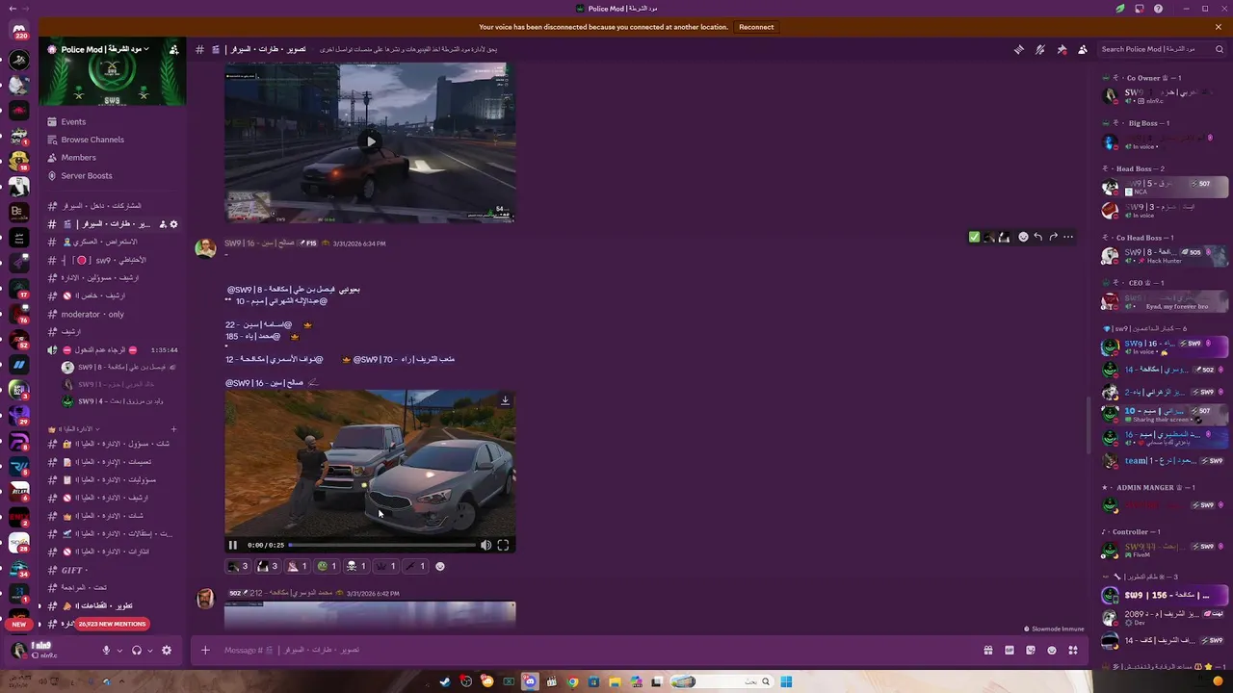Viewport: 1233px width, 693px height.
Task: Open the GIF picker
Action: tap(1010, 650)
